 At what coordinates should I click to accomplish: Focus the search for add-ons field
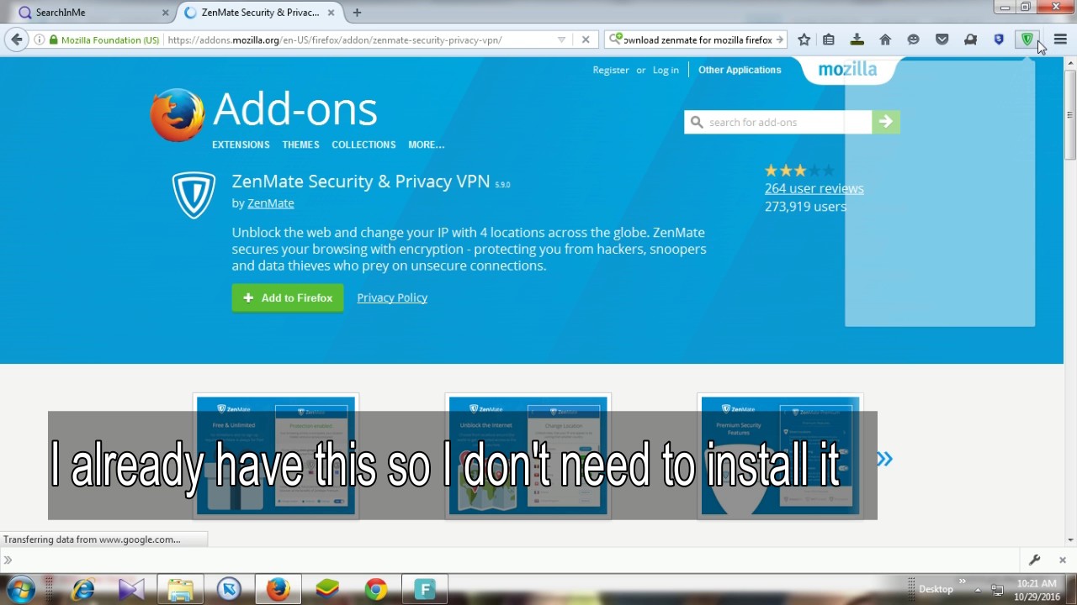(778, 122)
